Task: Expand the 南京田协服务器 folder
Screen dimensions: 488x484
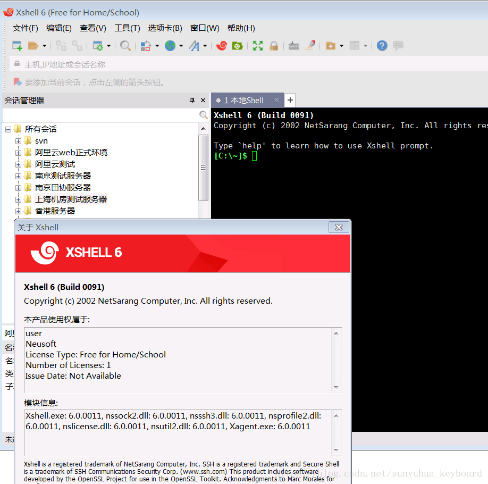Action: coord(19,188)
